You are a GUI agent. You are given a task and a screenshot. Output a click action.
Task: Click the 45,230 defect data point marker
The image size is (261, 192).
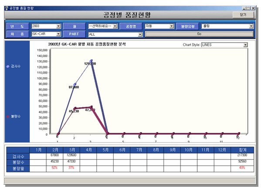[75, 108]
